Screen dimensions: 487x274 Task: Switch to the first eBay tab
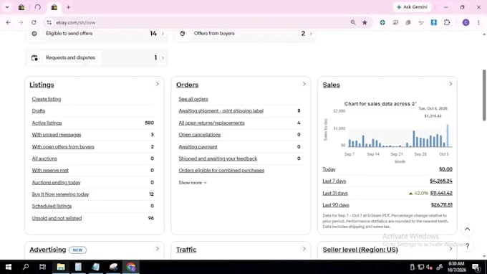tap(21, 7)
